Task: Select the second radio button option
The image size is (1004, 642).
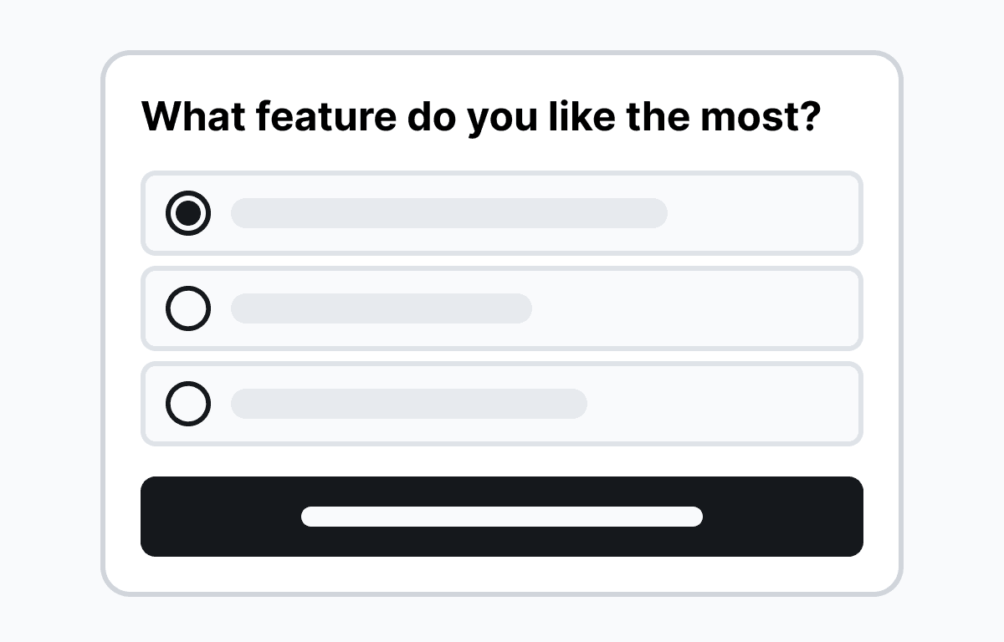Action: [x=188, y=308]
